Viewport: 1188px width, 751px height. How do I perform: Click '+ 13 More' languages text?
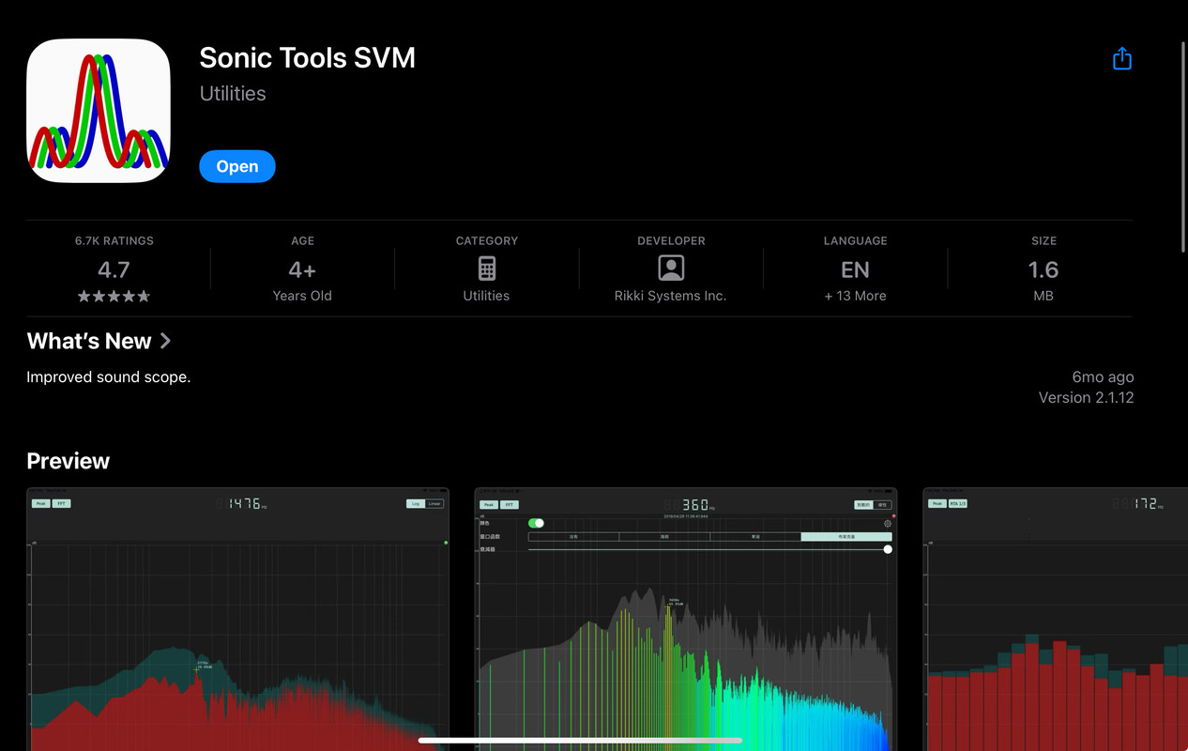coord(855,296)
